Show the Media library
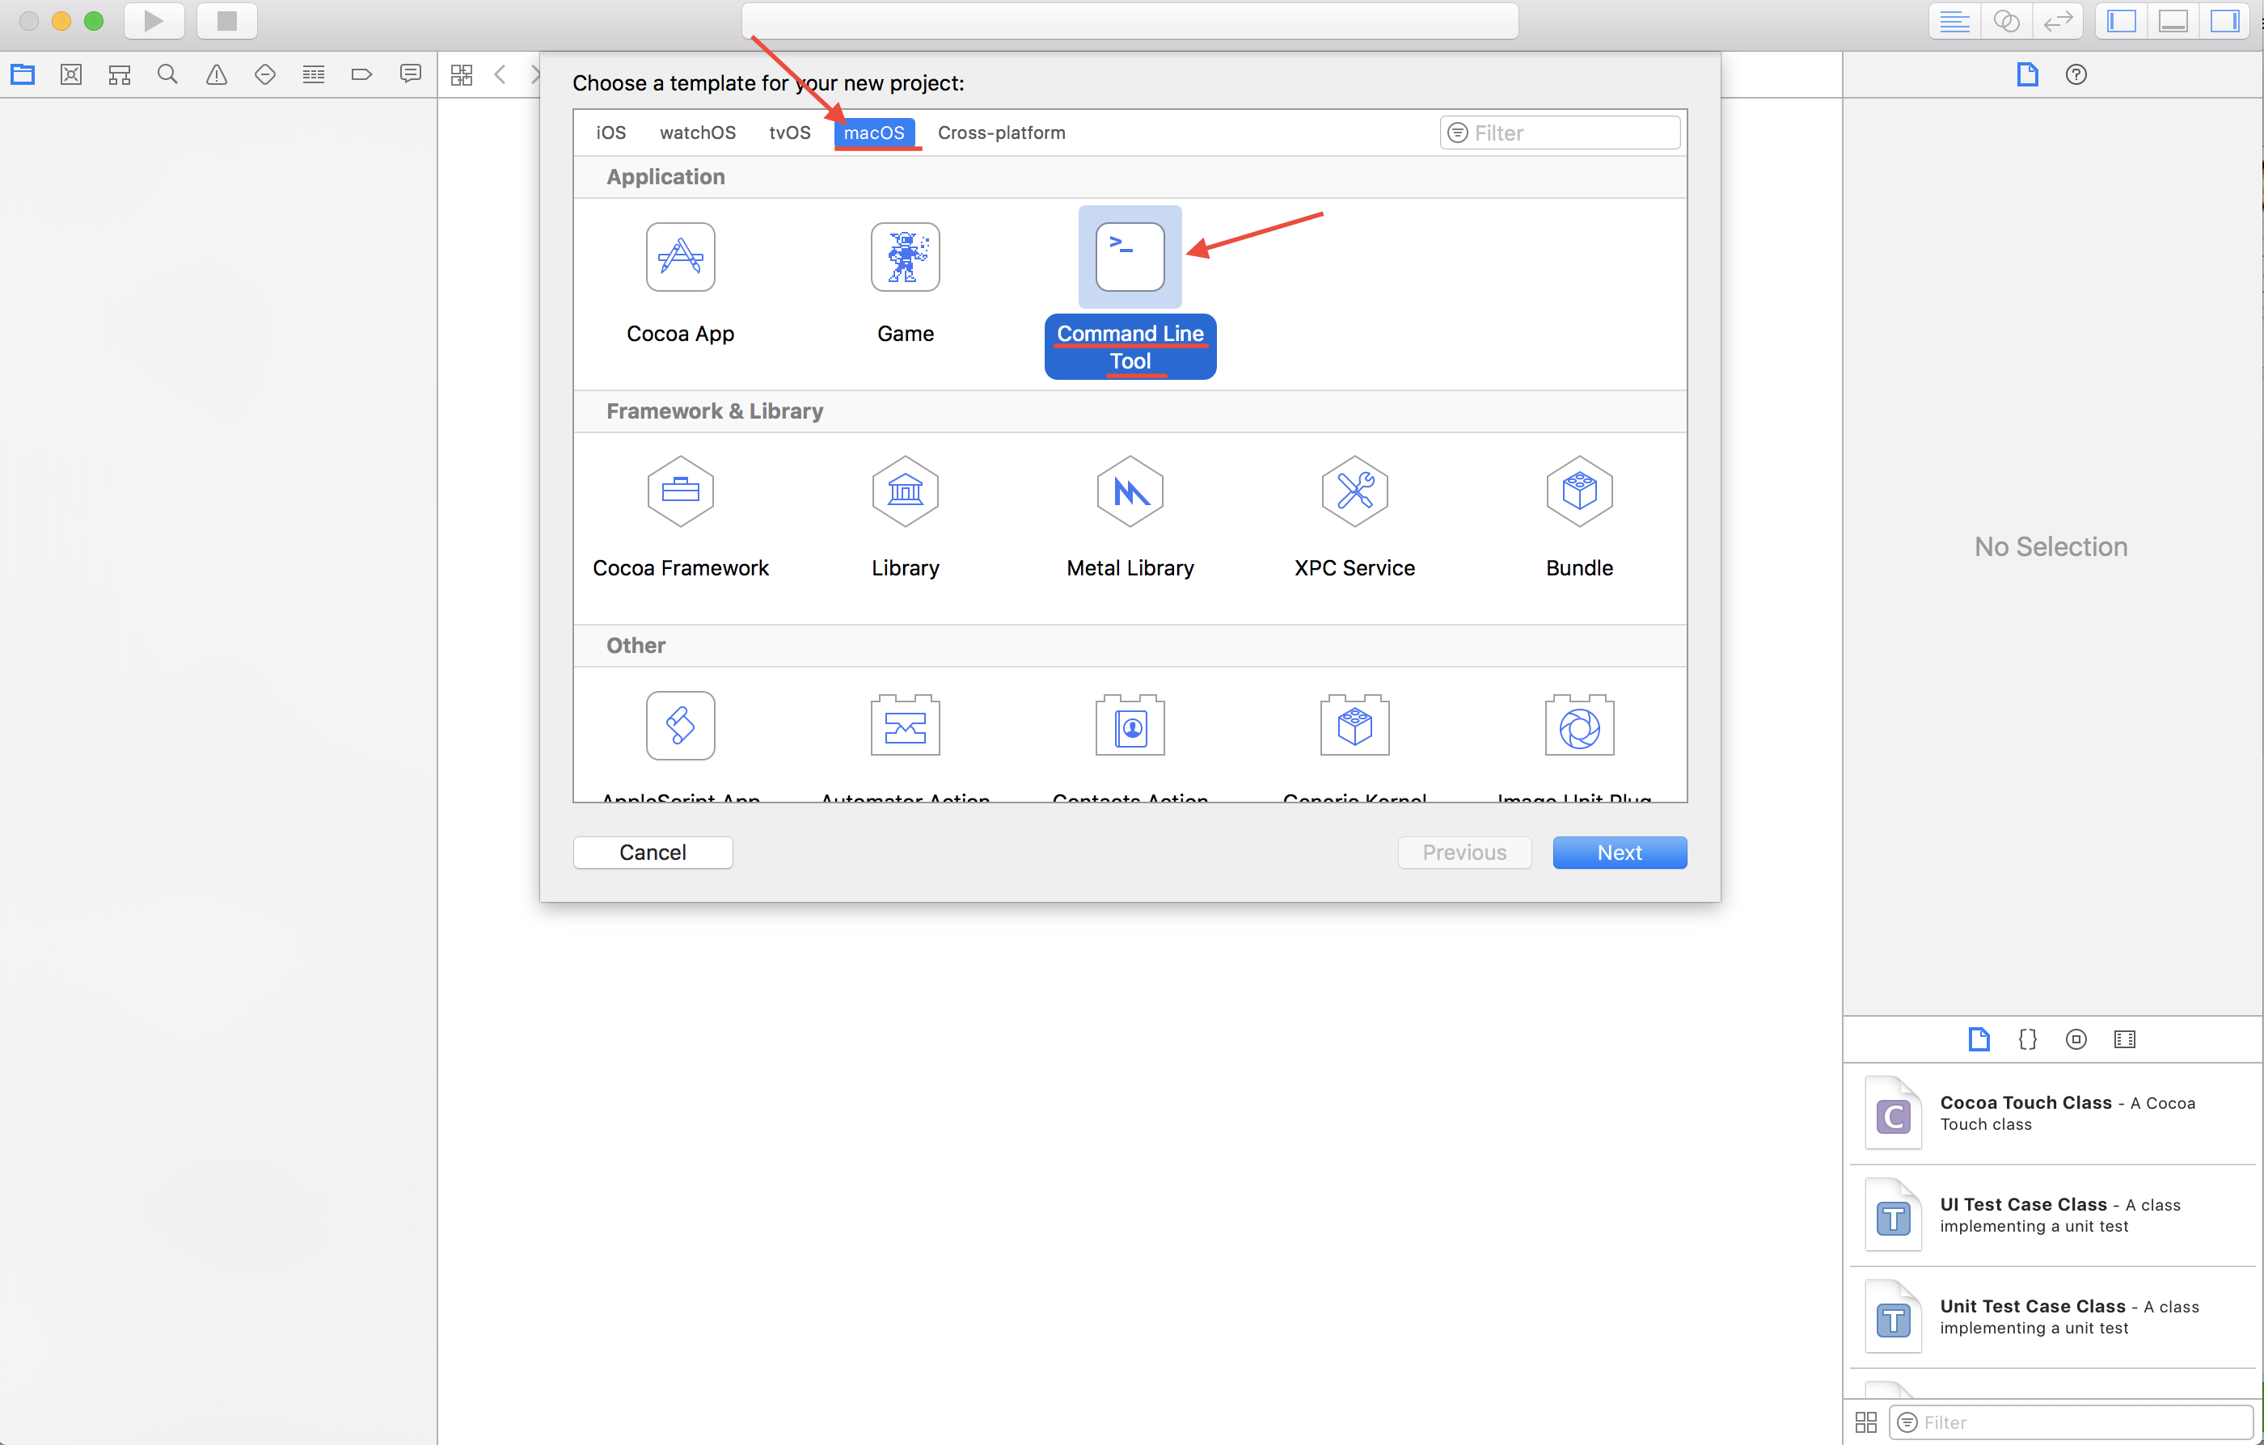Screen dimensions: 2264x1445 coord(2125,1039)
